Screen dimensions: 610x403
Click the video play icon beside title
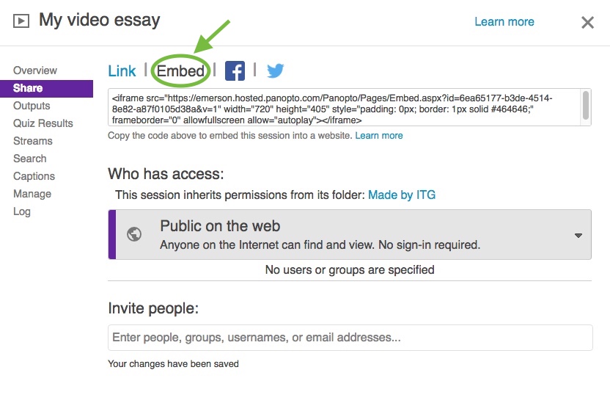(x=21, y=21)
